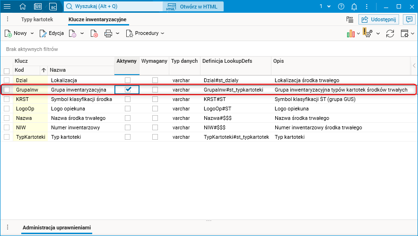Open the tab bar three-dot menu
418x236 pixels.
click(x=8, y=19)
